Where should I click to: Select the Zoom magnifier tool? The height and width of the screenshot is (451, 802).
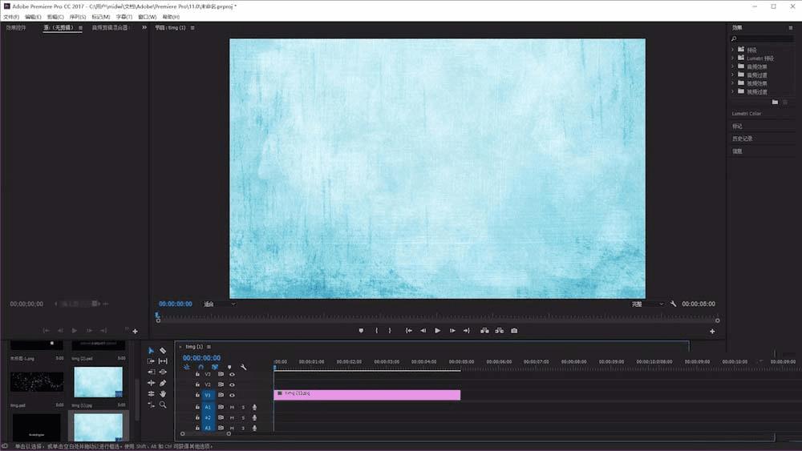163,405
